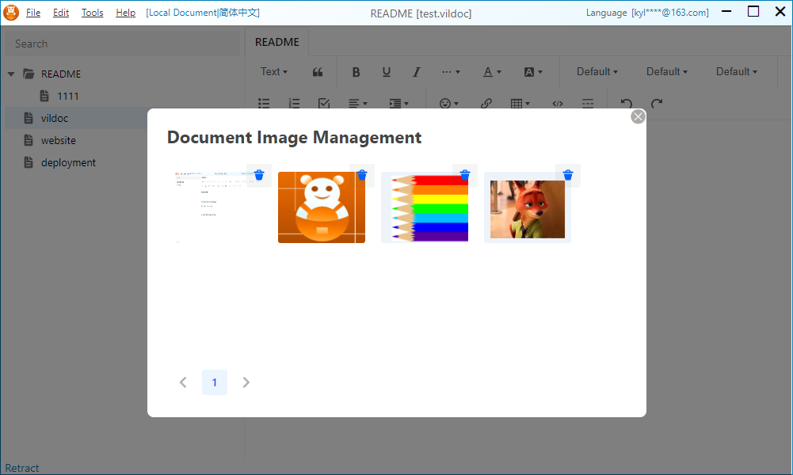Delete the document screenshot image
This screenshot has width=793, height=475.
258,175
